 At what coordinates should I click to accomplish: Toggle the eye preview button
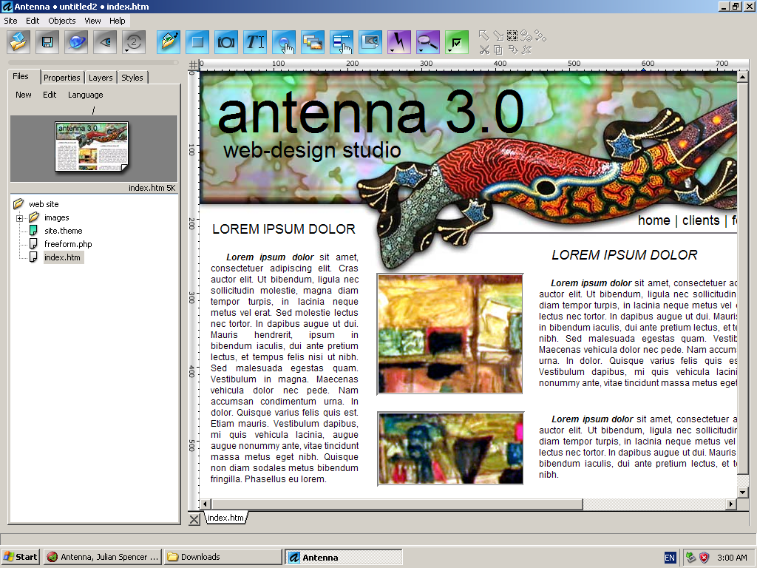(105, 41)
